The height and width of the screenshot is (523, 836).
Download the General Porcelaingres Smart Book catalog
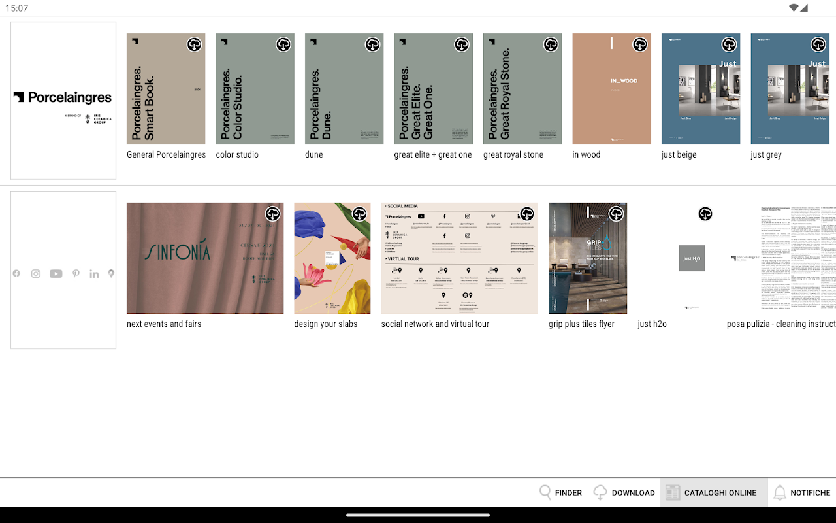tap(195, 44)
